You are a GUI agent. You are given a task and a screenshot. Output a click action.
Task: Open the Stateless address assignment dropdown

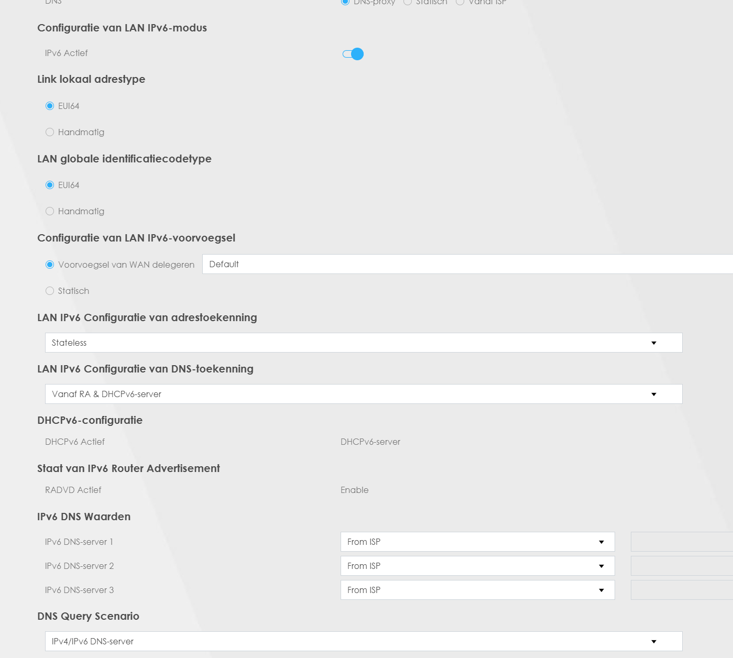[364, 343]
